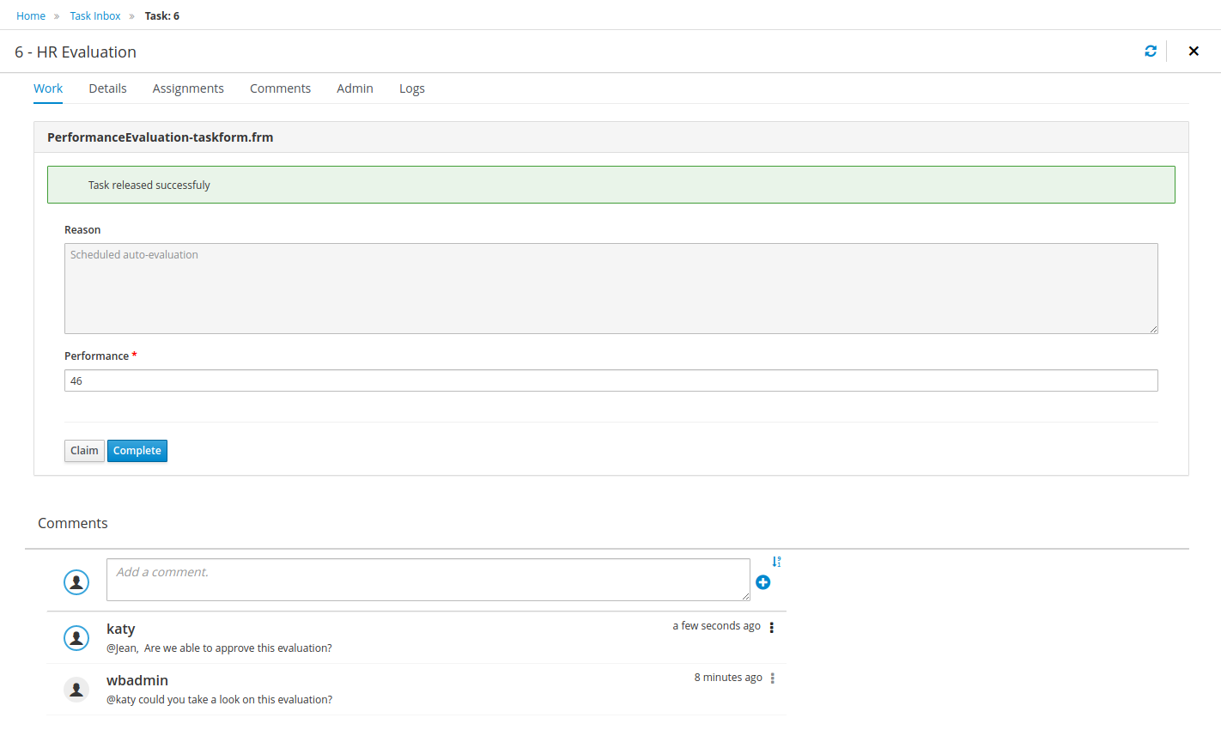
Task: Click katy's user avatar icon
Action: (76, 637)
